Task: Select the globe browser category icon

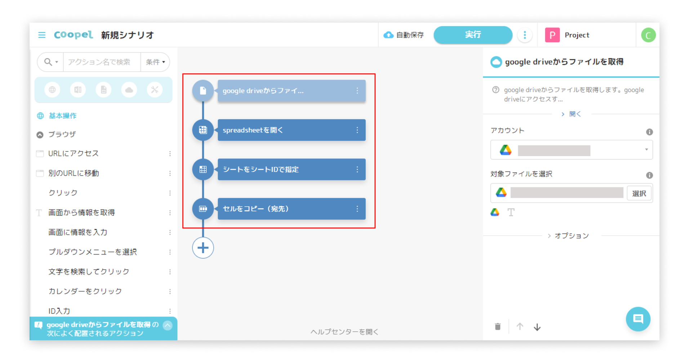Action: coord(52,90)
